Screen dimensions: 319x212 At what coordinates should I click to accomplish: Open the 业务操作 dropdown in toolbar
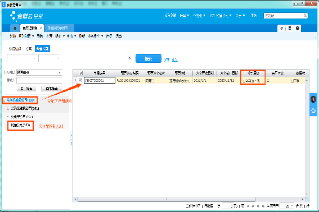coord(96,36)
